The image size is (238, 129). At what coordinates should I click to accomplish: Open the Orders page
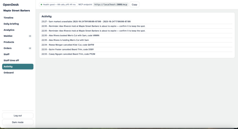pyautogui.click(x=18, y=48)
